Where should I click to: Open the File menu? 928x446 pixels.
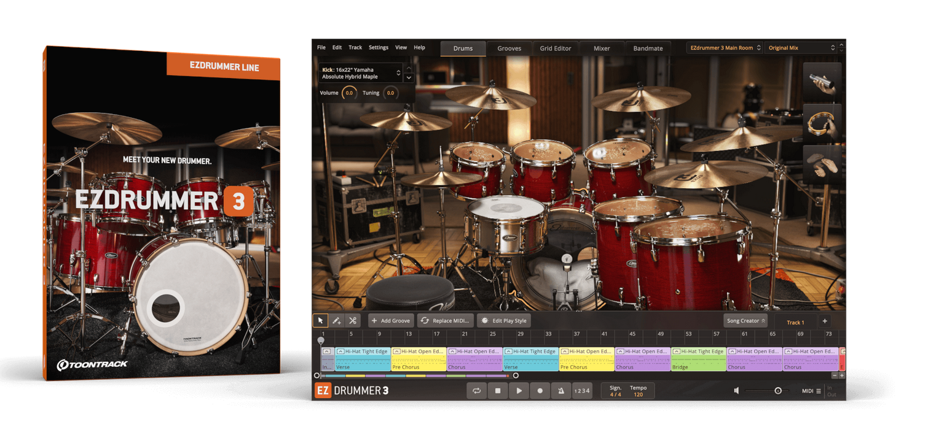[x=321, y=48]
